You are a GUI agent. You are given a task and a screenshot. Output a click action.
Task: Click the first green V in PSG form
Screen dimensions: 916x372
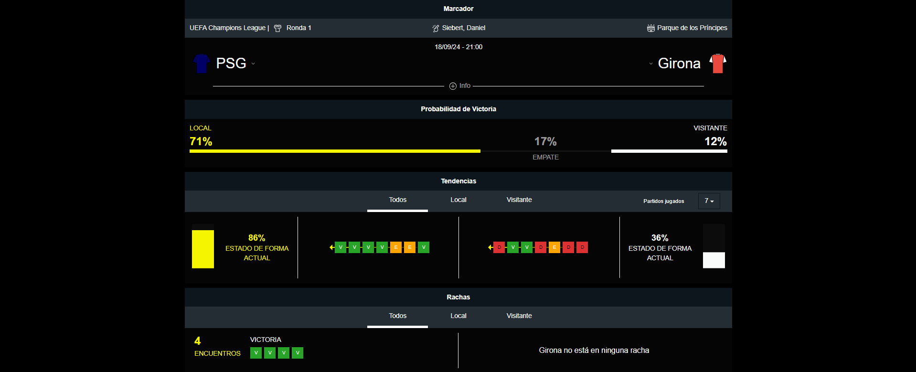341,247
